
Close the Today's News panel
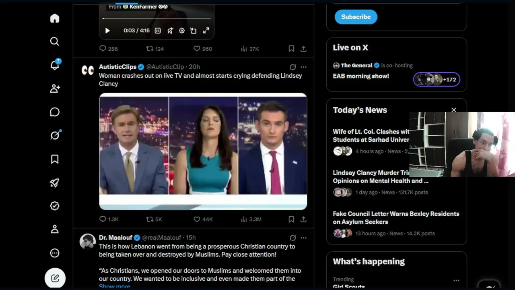(x=454, y=110)
